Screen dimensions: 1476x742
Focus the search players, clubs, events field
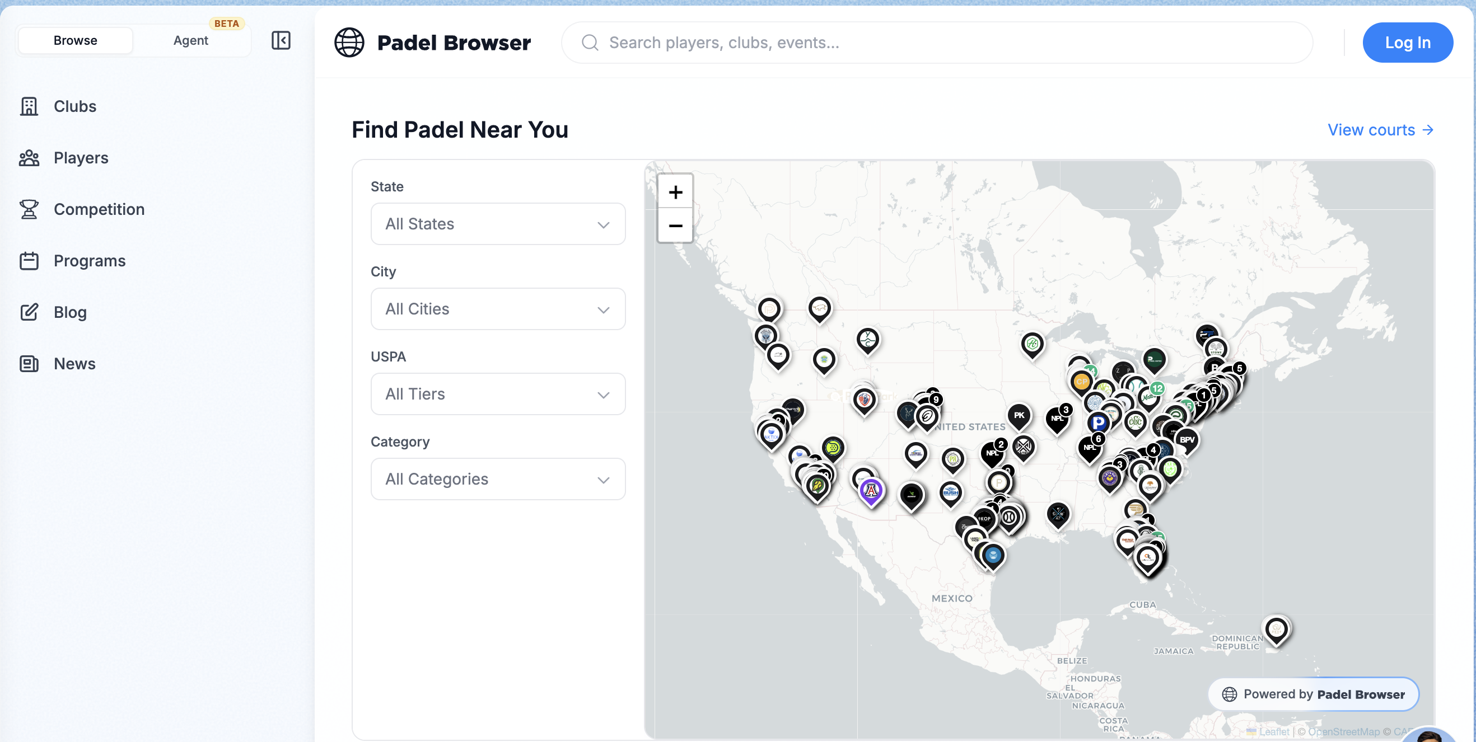[x=937, y=43]
